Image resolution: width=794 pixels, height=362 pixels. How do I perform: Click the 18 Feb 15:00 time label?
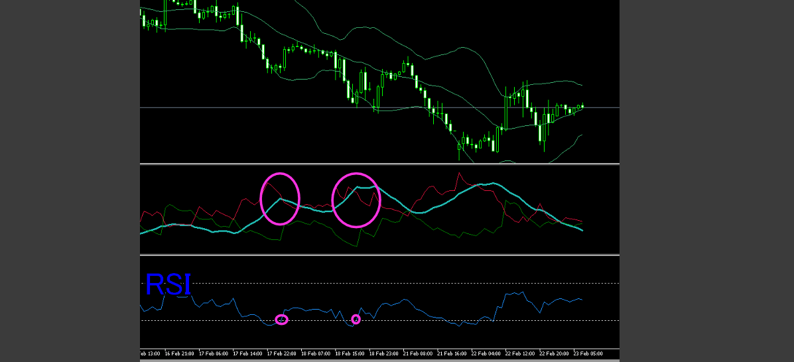[350, 353]
